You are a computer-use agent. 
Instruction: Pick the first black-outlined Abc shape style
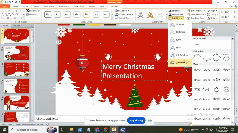[x=48, y=15]
